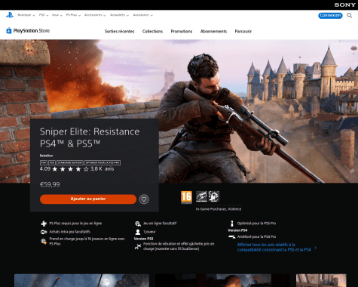358x287 pixels.
Task: Click the PS5 Pro optimised console icon
Action: click(232, 224)
